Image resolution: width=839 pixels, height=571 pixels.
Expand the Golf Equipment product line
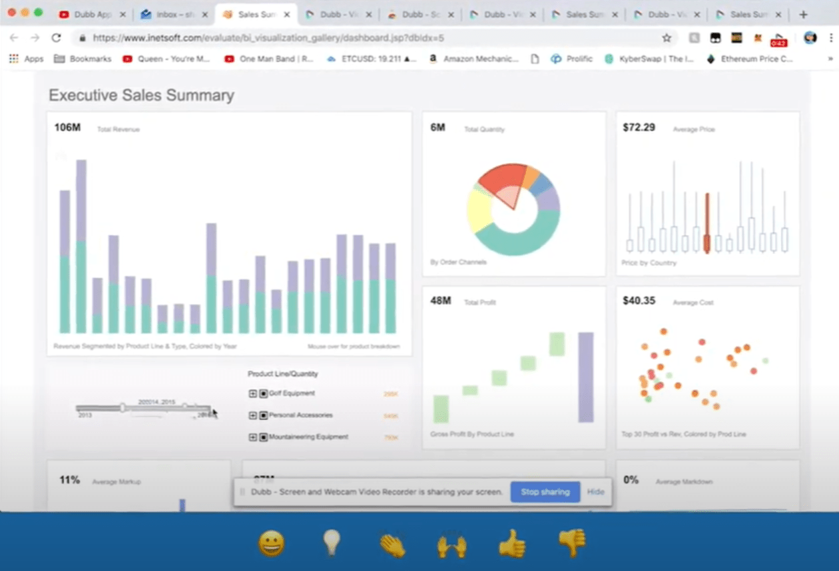(x=252, y=393)
